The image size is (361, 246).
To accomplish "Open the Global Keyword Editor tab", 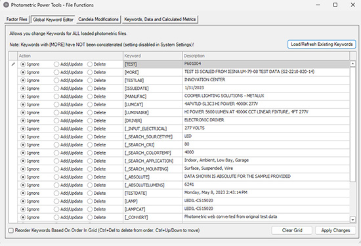I will (x=53, y=20).
